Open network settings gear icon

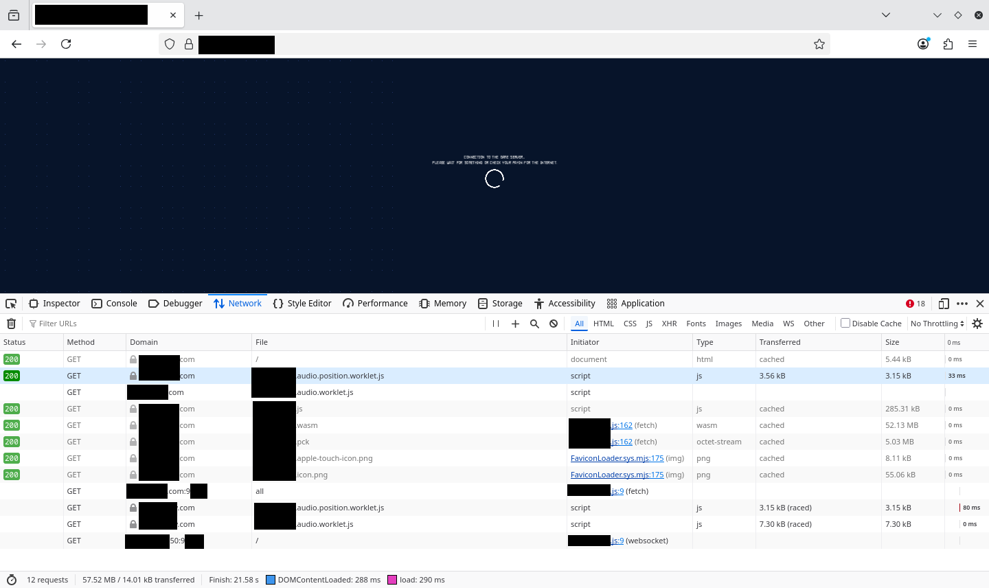click(977, 324)
